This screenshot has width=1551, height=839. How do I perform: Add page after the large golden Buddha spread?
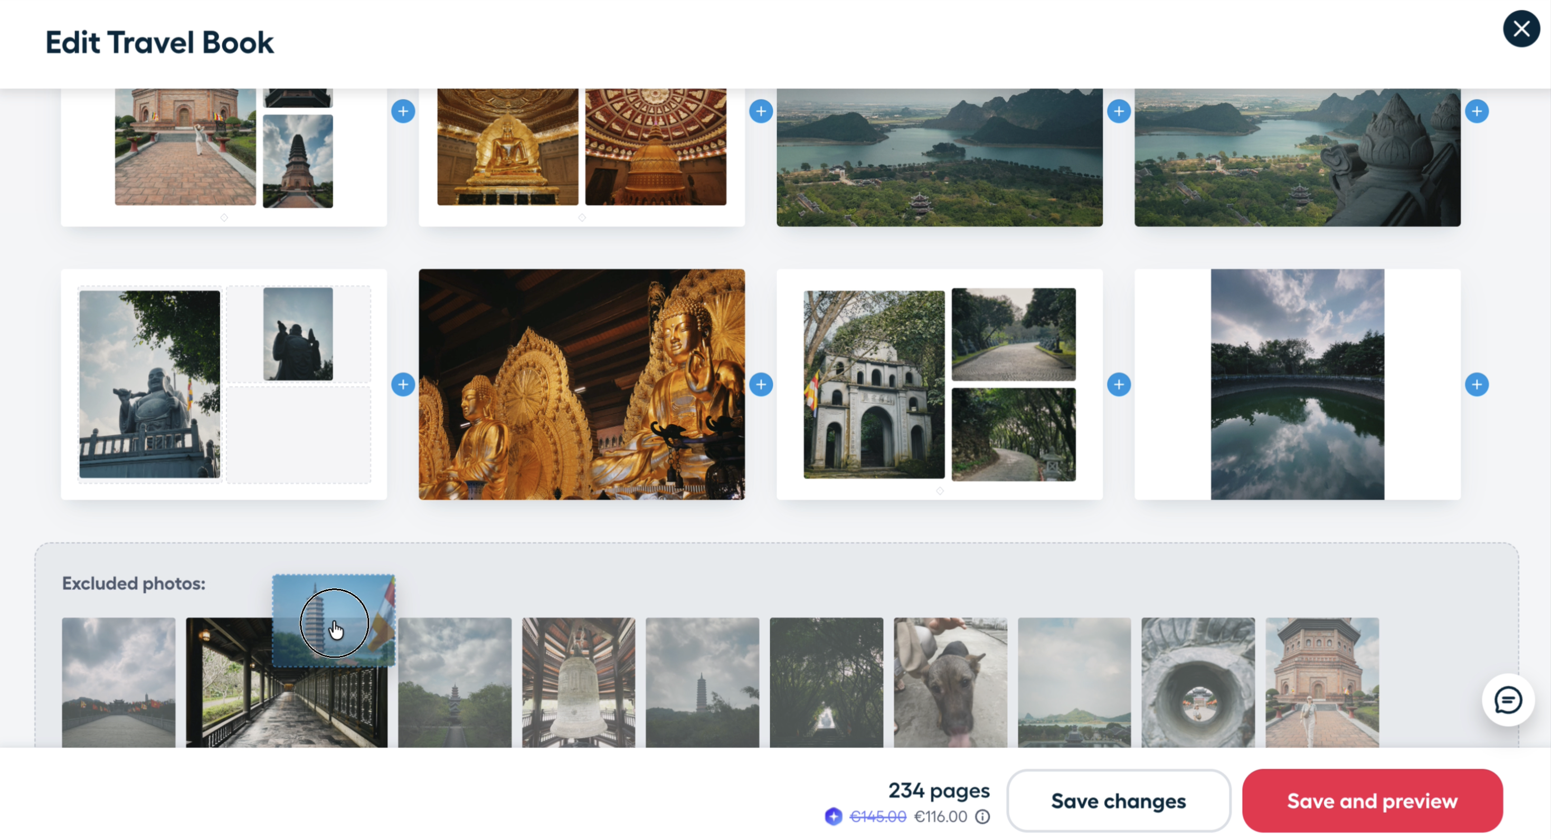point(761,385)
